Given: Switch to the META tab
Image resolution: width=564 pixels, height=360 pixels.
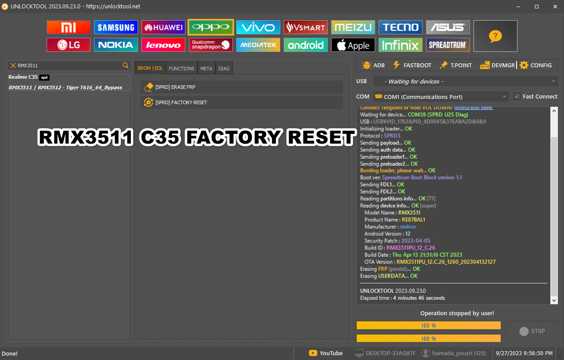Looking at the screenshot, I should 206,69.
